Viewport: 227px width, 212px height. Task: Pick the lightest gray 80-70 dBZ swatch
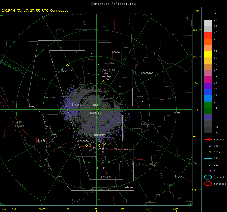(208, 23)
